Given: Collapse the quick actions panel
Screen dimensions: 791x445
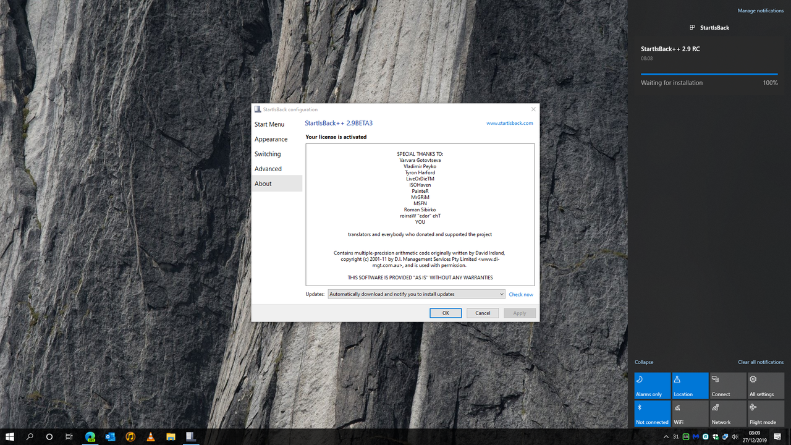Looking at the screenshot, I should pos(644,362).
